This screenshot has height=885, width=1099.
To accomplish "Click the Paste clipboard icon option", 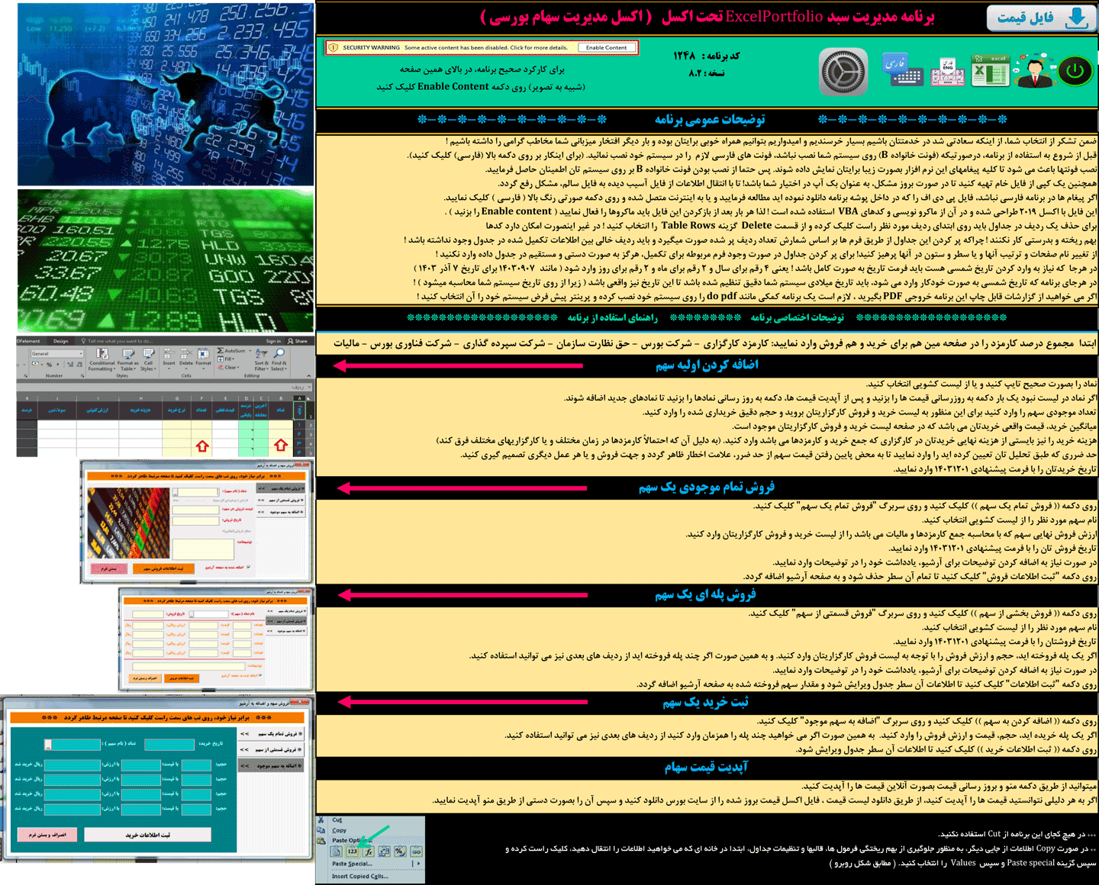I will 336,851.
